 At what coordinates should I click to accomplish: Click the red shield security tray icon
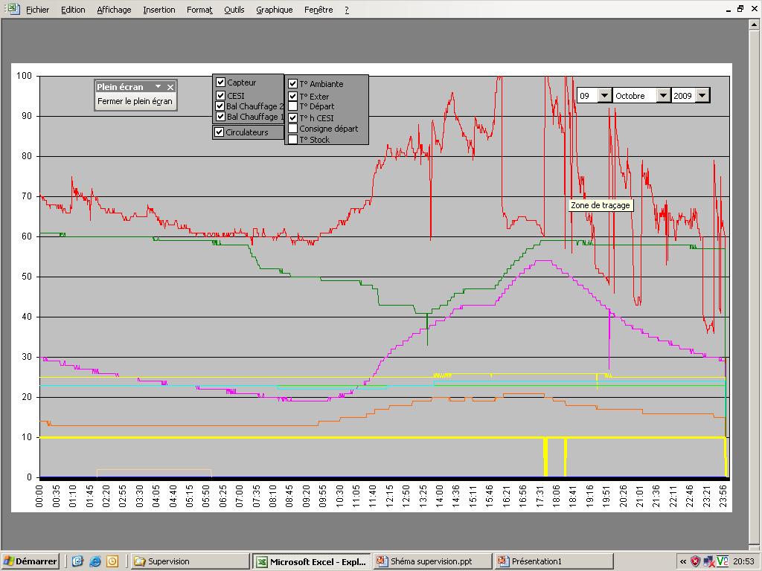[x=696, y=561]
